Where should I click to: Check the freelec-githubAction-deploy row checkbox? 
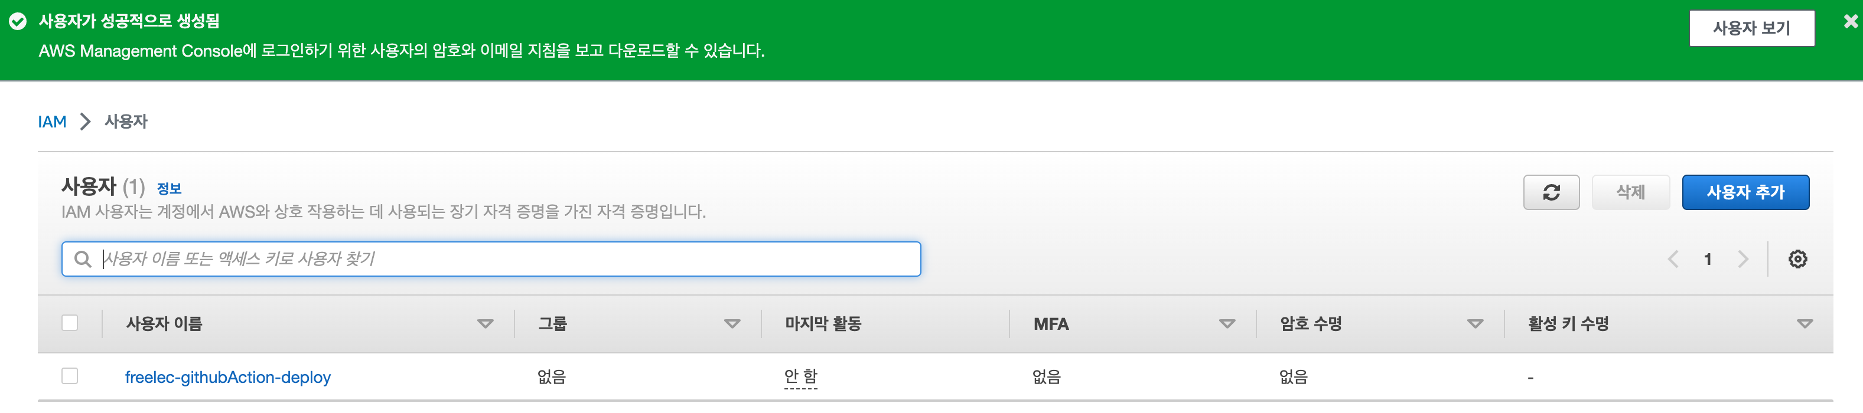(x=70, y=376)
